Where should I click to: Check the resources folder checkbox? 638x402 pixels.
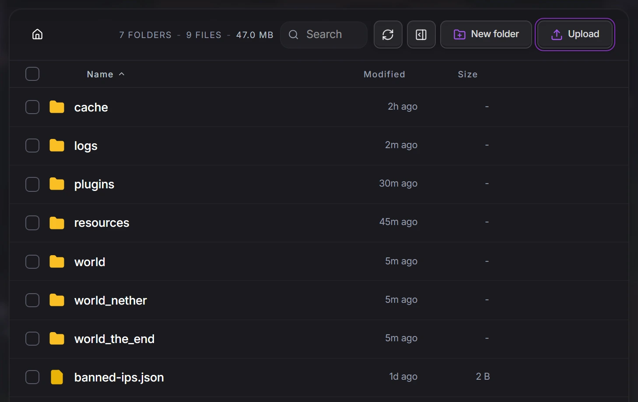pos(32,223)
